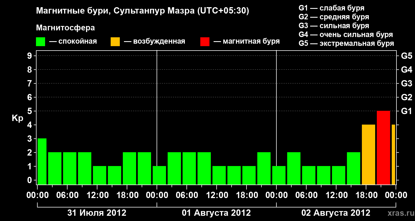This screenshot has height=221, width=415.
Task: Click the 'G1 — слабая буря' line
Action: pos(331,8)
